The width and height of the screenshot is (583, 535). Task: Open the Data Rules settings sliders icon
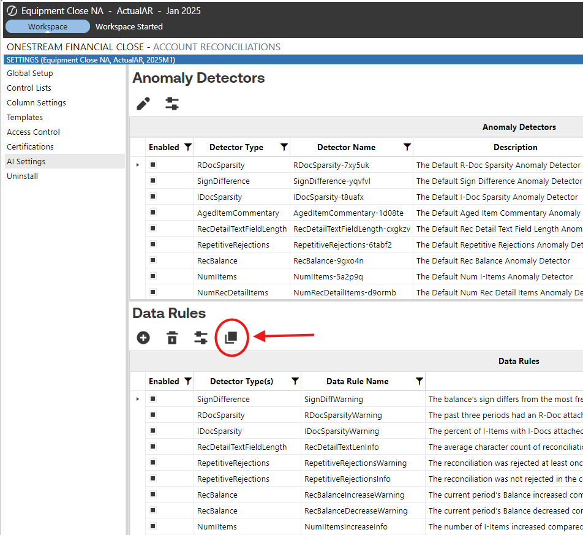[201, 338]
